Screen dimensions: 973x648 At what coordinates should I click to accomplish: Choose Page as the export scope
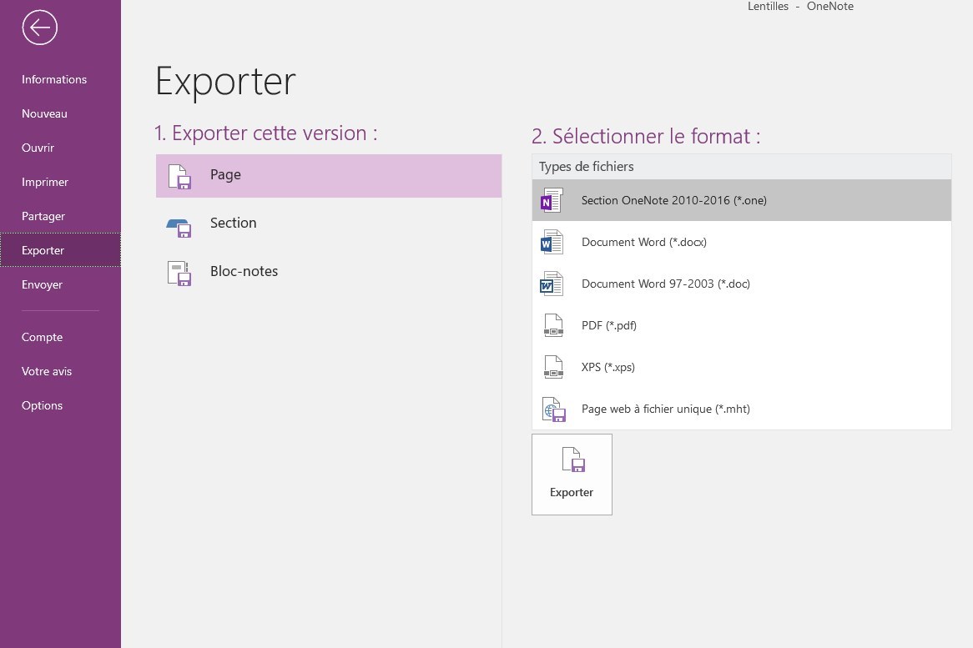pyautogui.click(x=328, y=176)
